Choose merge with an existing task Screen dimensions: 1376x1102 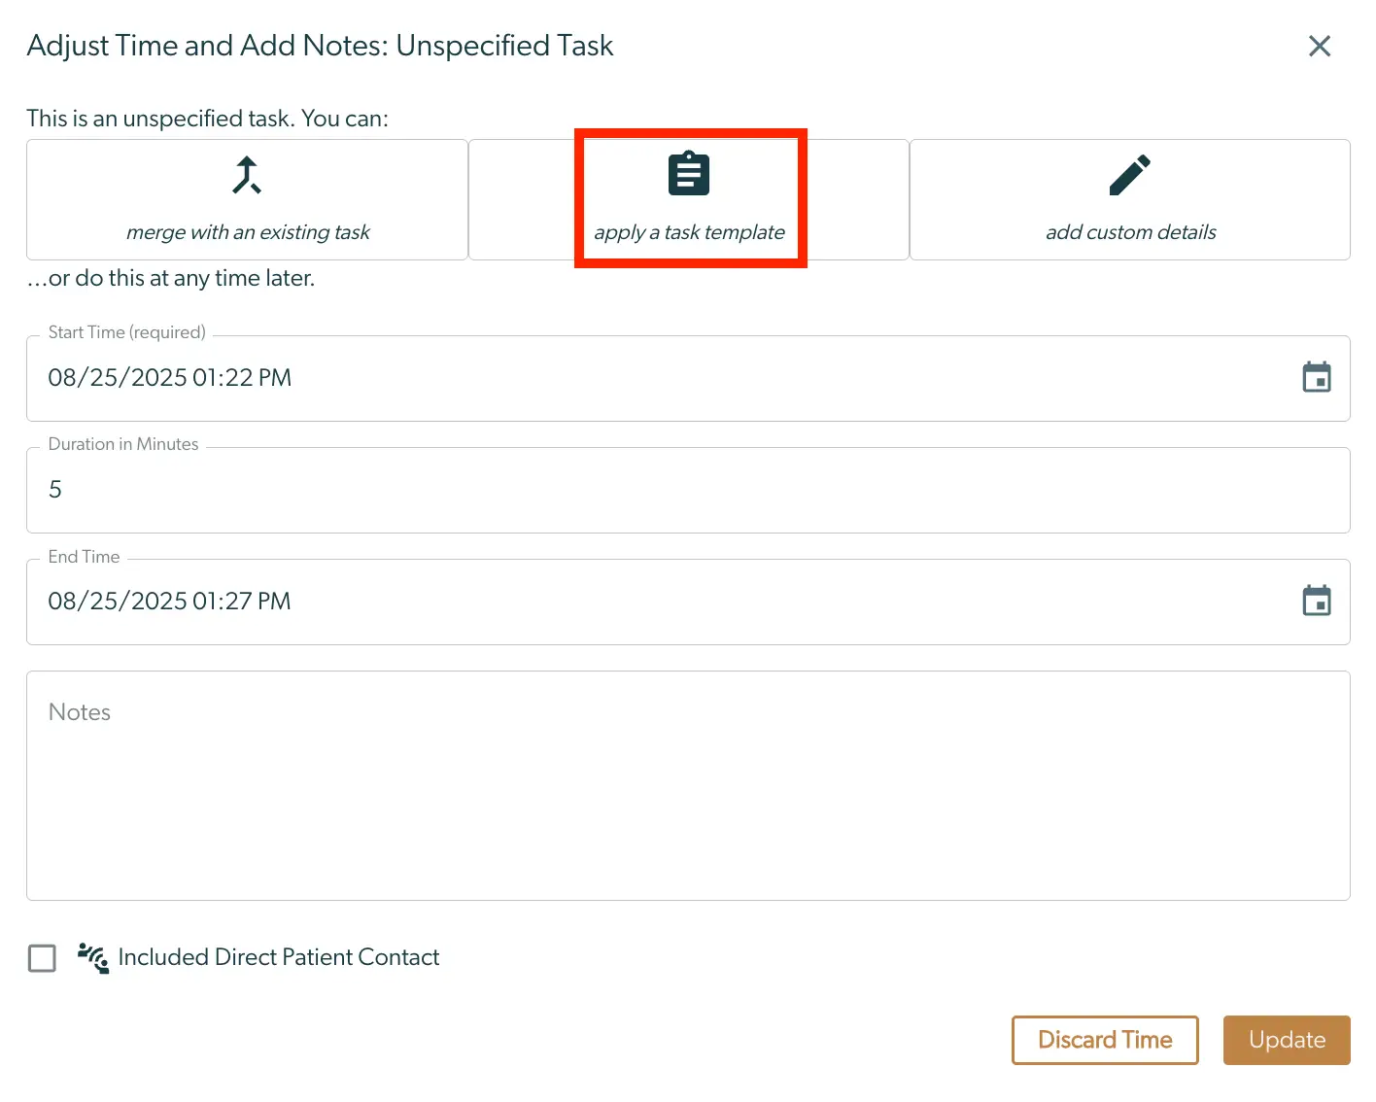(x=246, y=199)
